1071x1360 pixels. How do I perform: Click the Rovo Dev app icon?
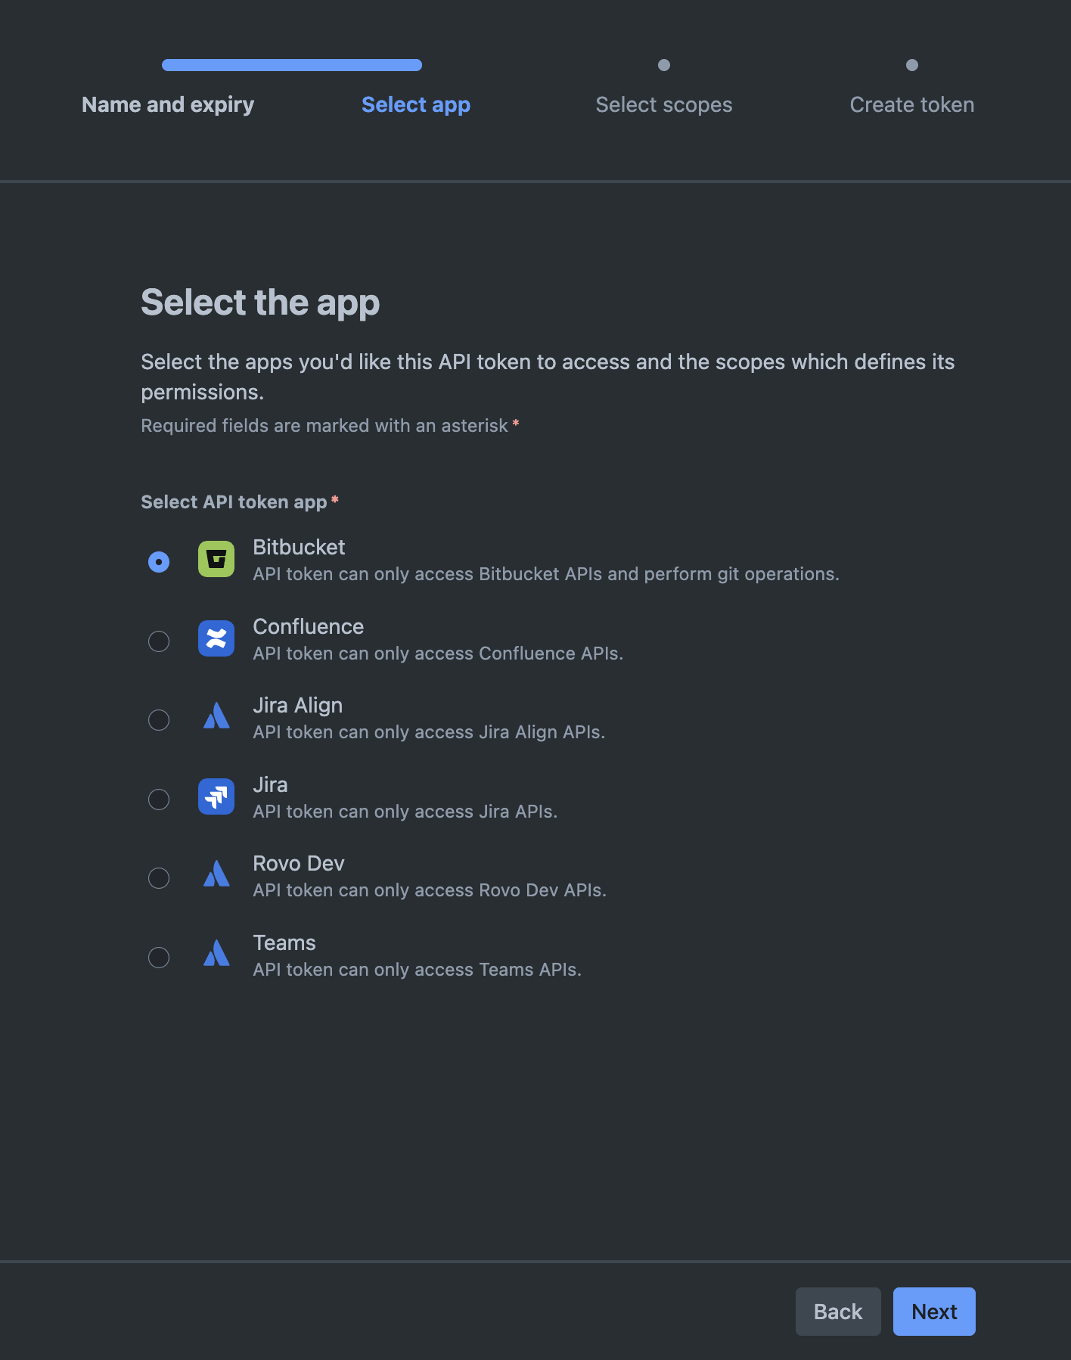pos(216,876)
